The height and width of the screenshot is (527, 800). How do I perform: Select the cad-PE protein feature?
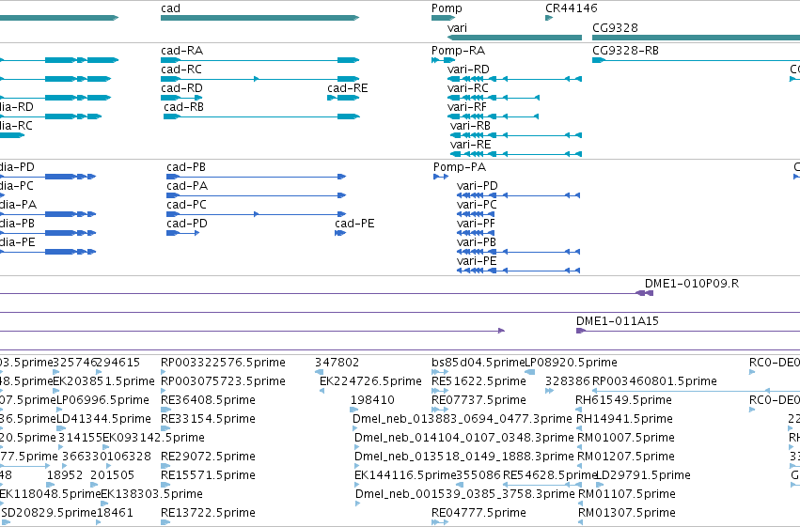[x=340, y=233]
